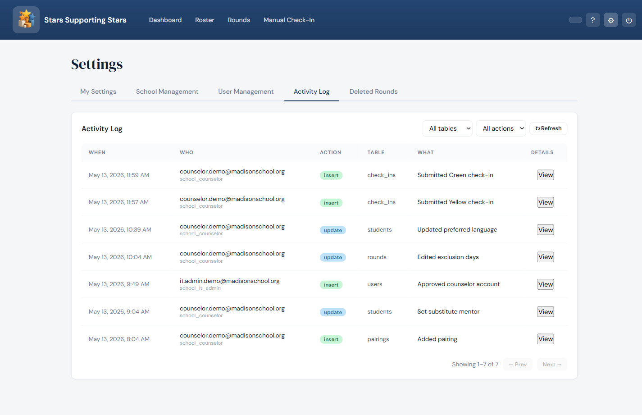Select the Activity Log tab
Screen dimensions: 642x415
312,91
